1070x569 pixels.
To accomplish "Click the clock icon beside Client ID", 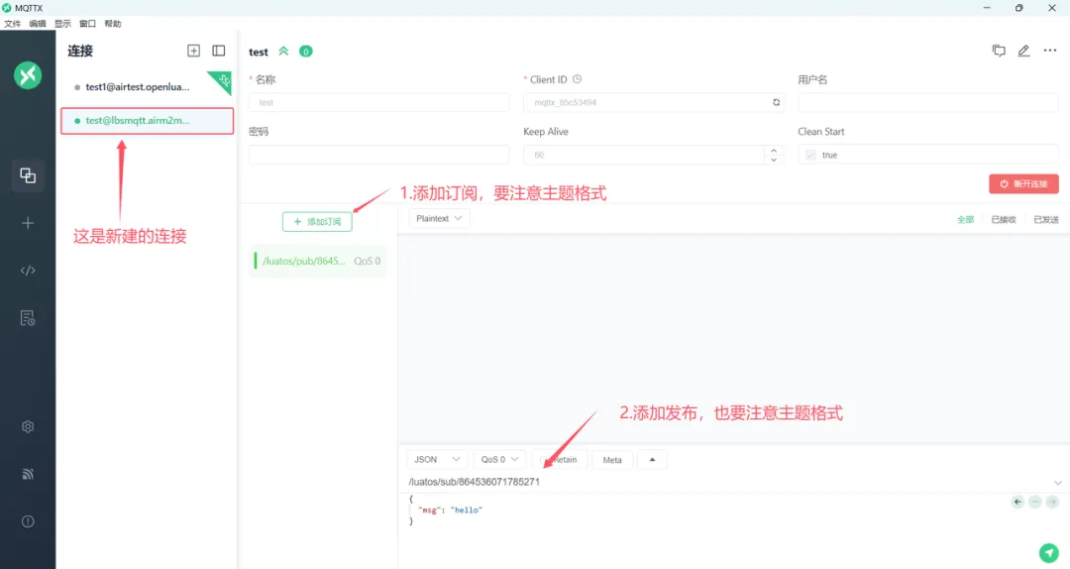I will tap(578, 79).
